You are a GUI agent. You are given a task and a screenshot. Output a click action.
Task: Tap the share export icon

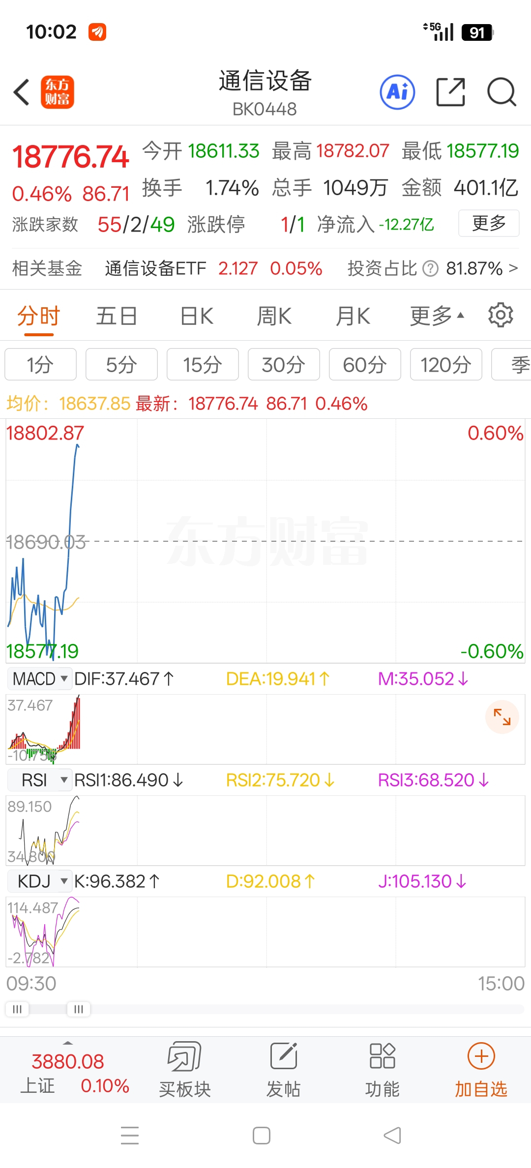tap(451, 92)
